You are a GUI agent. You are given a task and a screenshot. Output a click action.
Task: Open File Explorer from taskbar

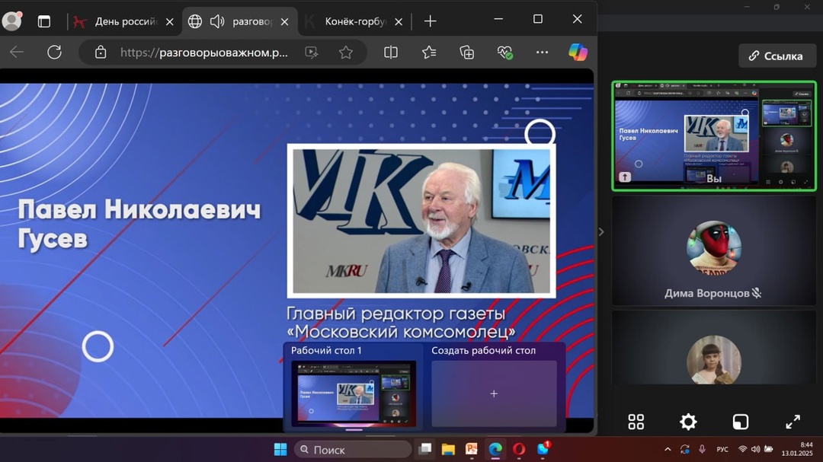pos(448,449)
